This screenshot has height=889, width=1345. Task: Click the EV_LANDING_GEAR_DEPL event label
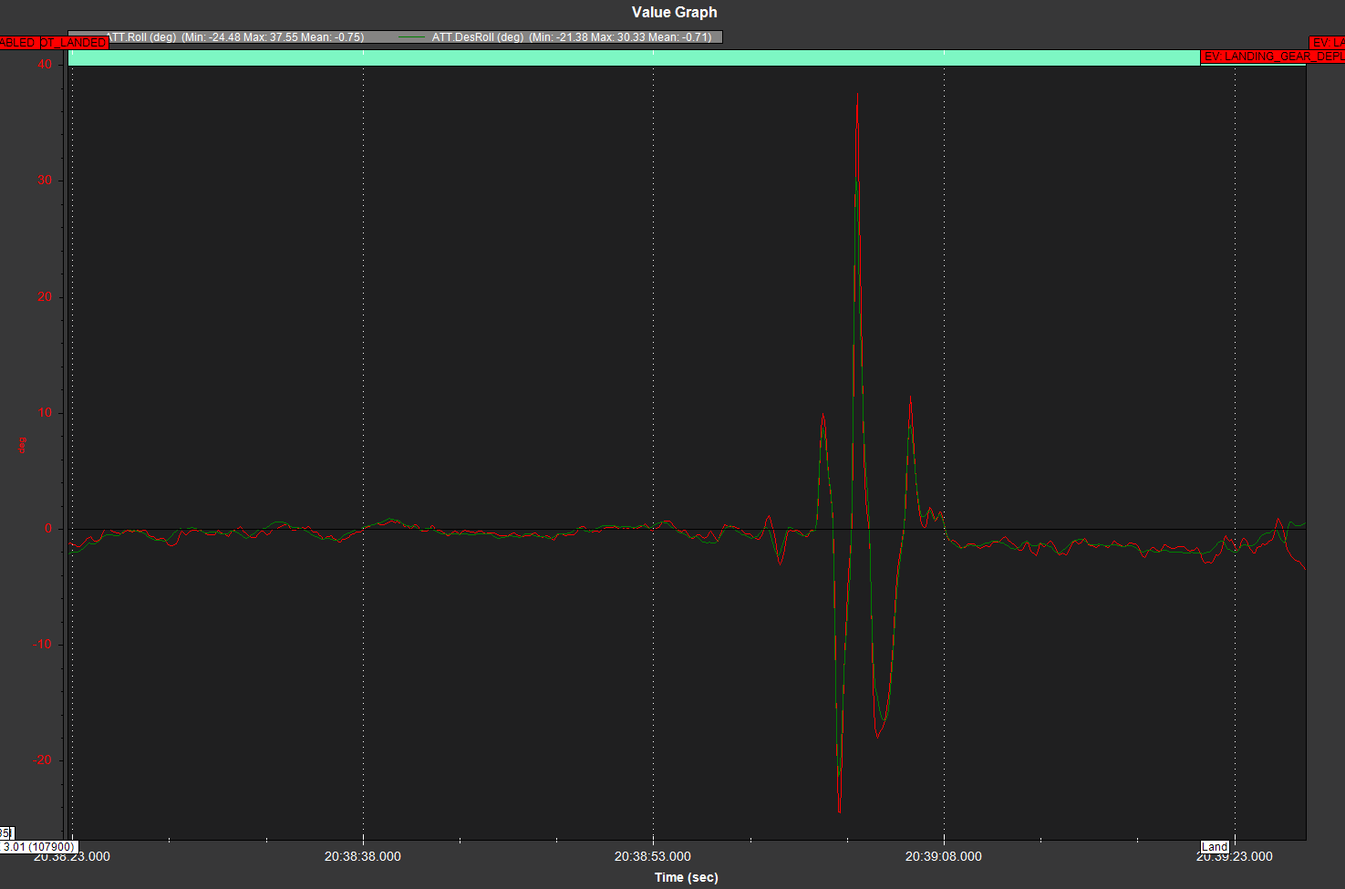pyautogui.click(x=1272, y=57)
